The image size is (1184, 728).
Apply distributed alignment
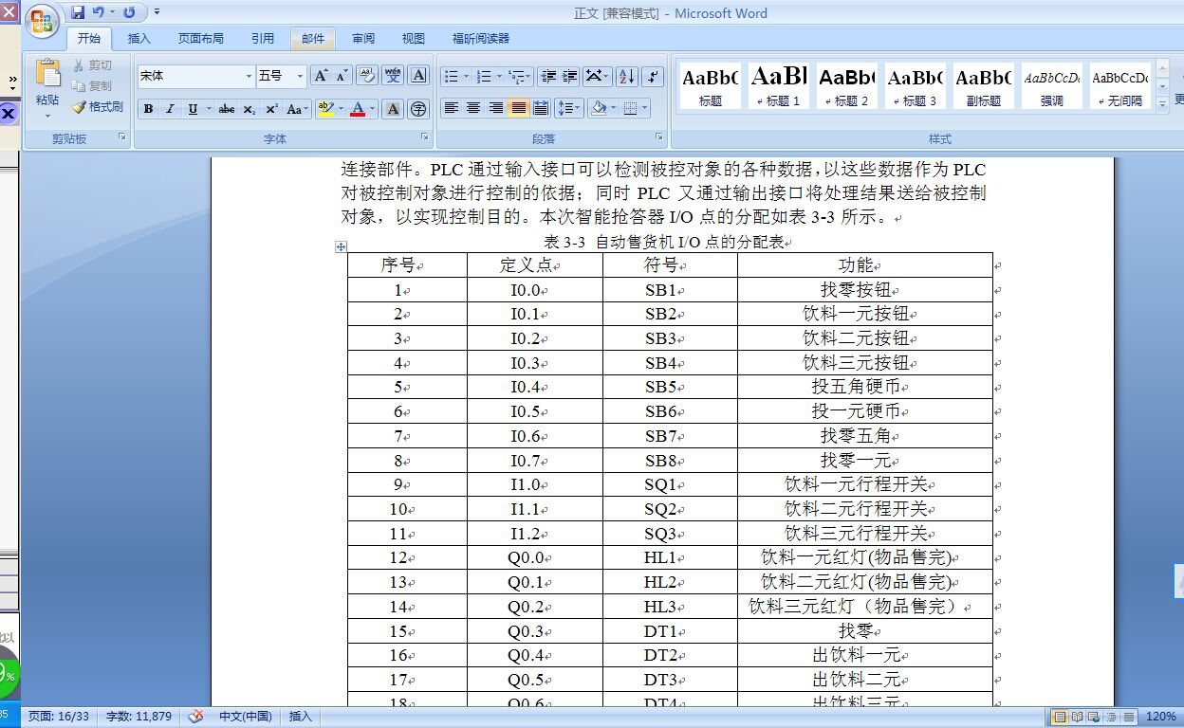[x=541, y=108]
